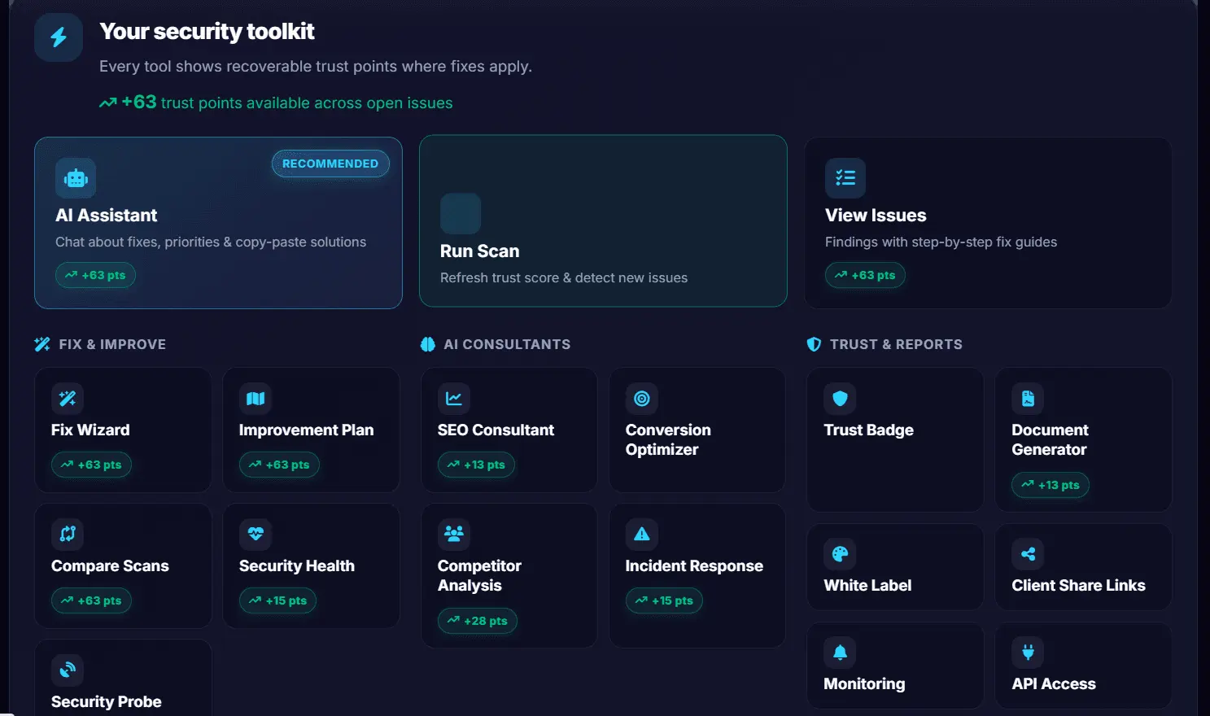Screen dimensions: 1210x716
Task: Click the Security Health heartbeat icon
Action: click(x=256, y=534)
